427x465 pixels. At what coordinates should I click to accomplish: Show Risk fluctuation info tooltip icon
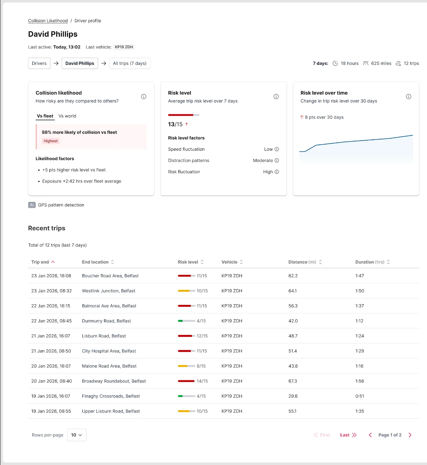point(277,172)
